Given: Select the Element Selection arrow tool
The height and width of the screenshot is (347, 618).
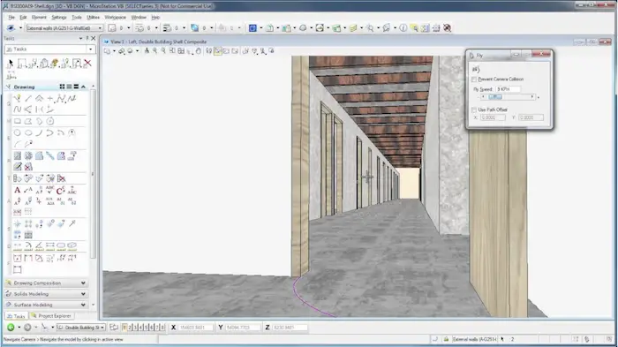Looking at the screenshot, I should (x=11, y=63).
